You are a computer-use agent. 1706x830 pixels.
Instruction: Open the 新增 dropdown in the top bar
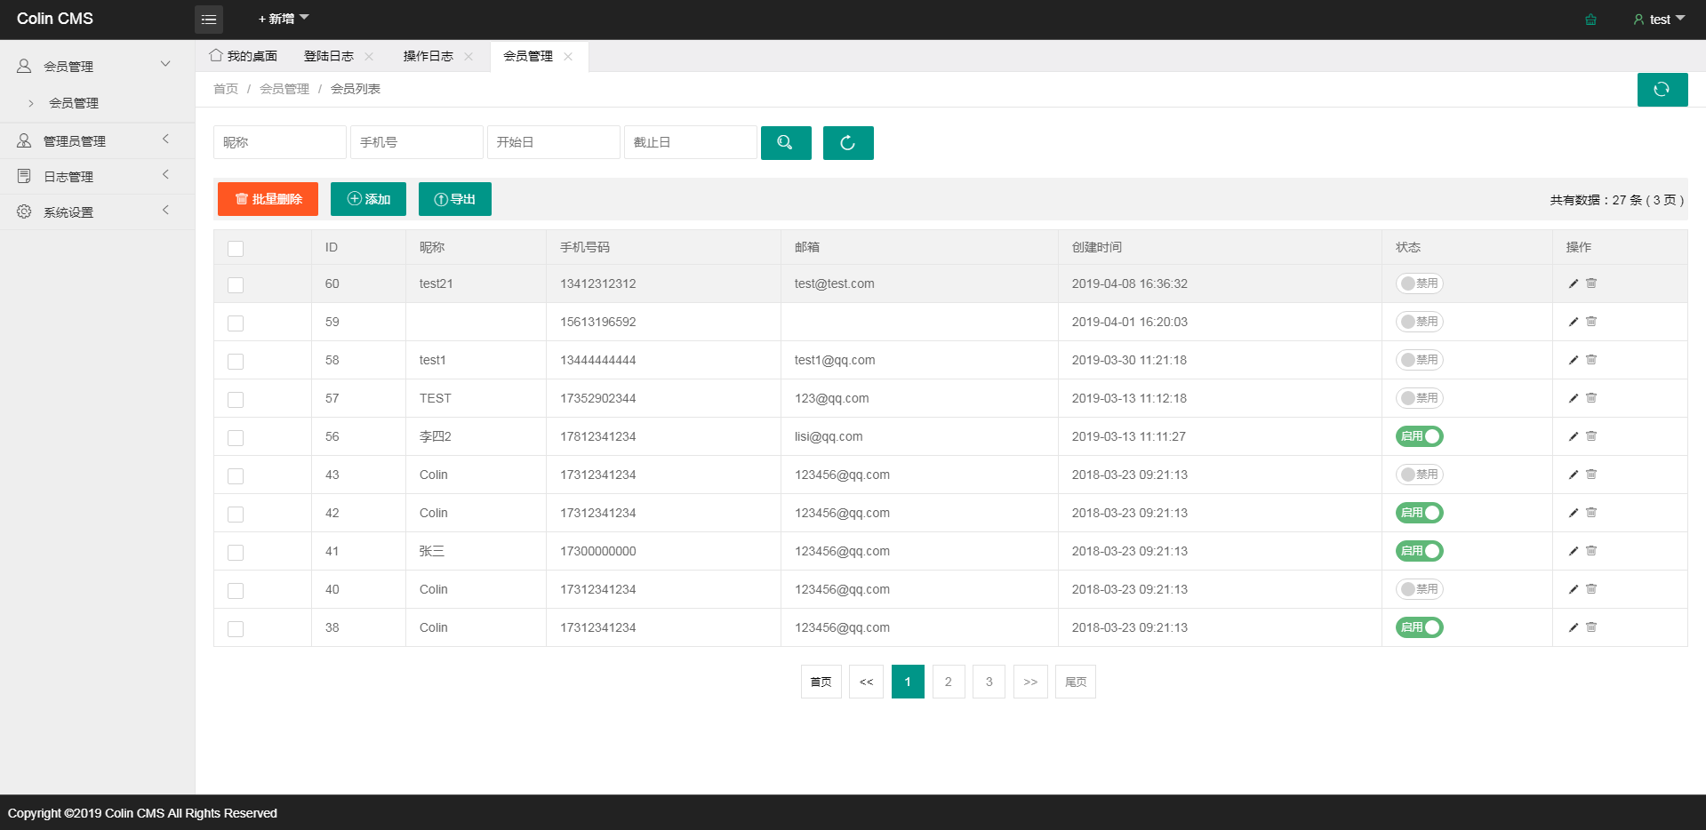click(x=284, y=19)
